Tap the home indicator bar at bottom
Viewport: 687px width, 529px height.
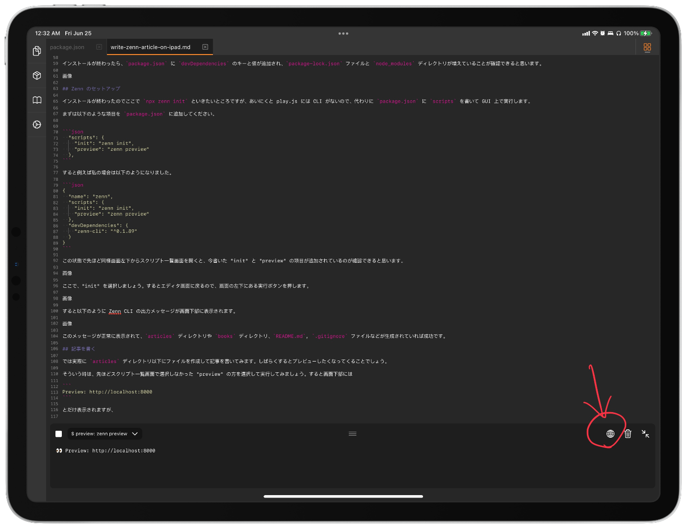coord(343,497)
